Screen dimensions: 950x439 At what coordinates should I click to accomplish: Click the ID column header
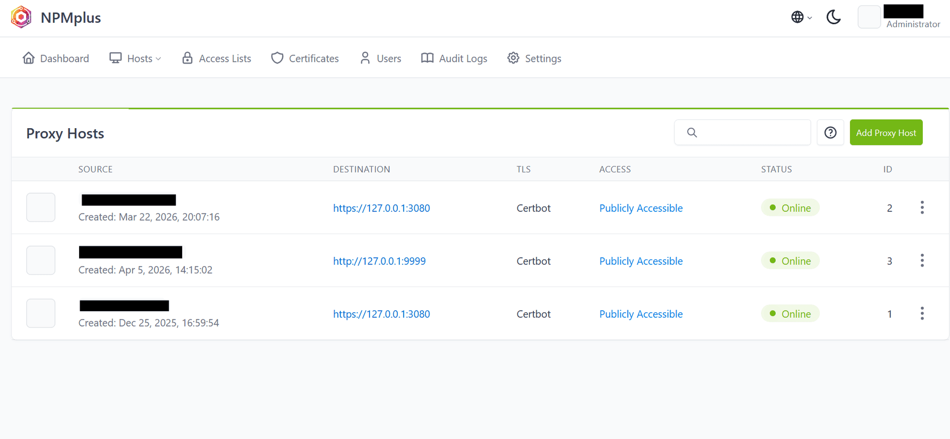tap(888, 169)
